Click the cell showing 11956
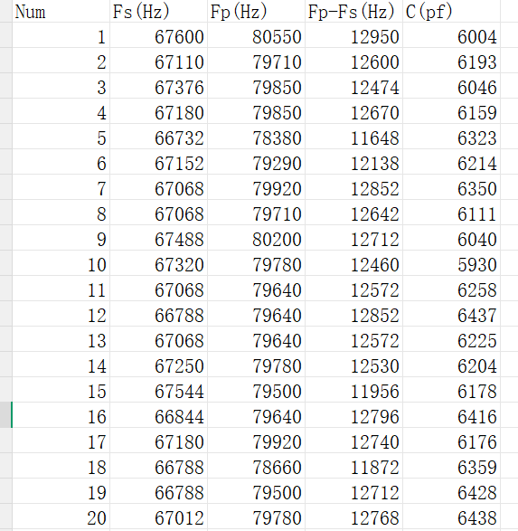 (x=353, y=390)
